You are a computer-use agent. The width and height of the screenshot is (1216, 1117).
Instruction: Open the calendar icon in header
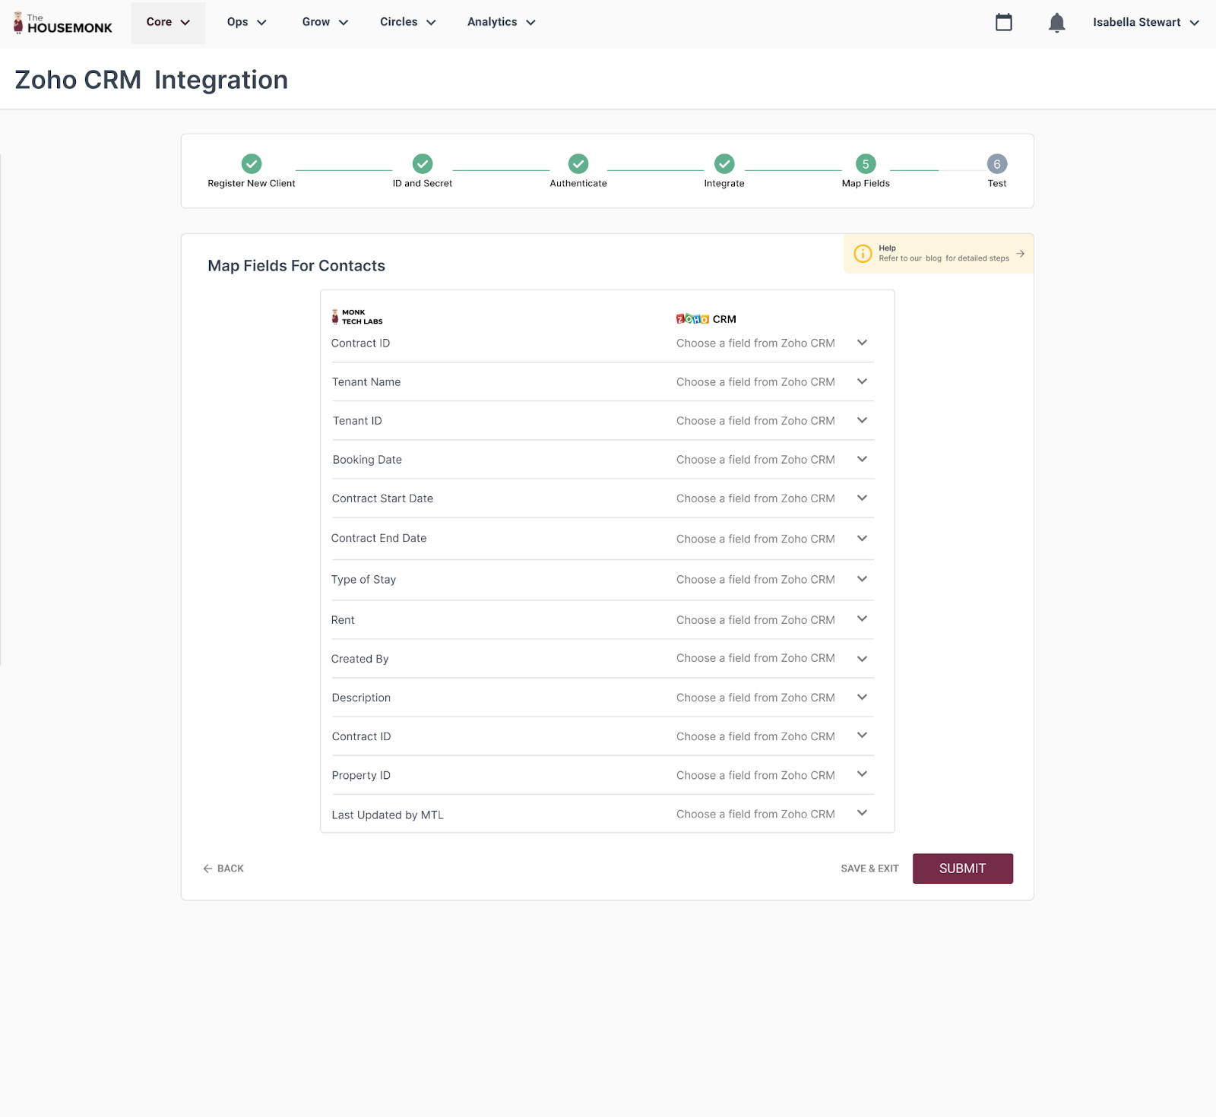point(1003,23)
